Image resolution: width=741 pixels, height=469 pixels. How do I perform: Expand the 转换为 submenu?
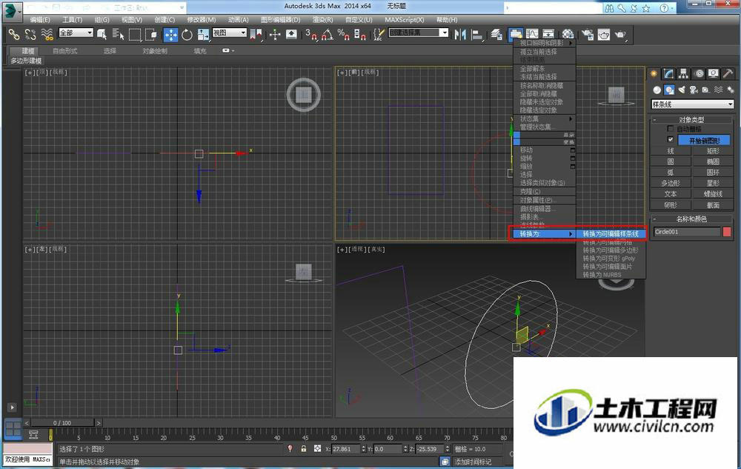pyautogui.click(x=545, y=234)
